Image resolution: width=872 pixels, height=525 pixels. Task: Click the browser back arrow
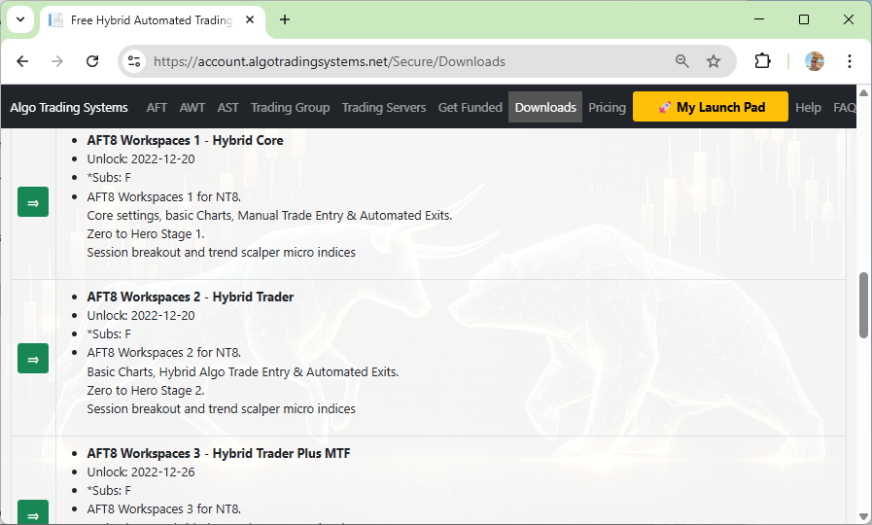coord(22,61)
